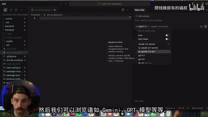Viewport: 208px width, 117px height.
Task: Click the .env.production breadcrumb segment
Action: click(54, 15)
